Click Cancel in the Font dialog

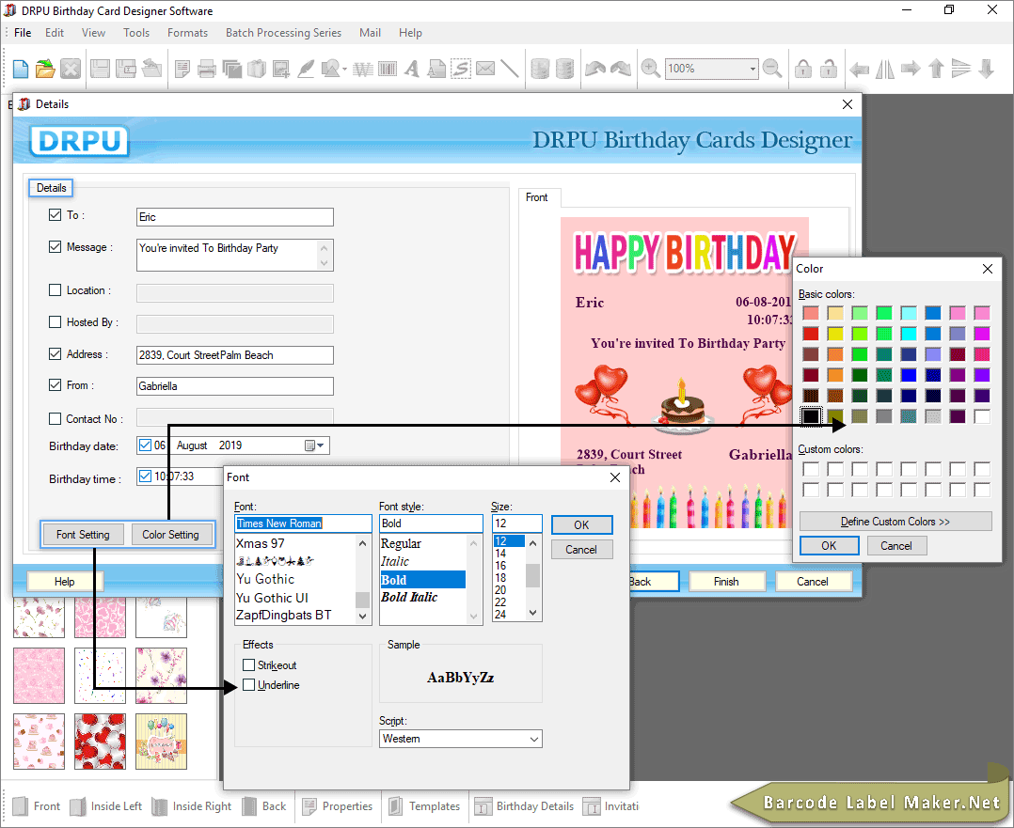[x=581, y=550]
